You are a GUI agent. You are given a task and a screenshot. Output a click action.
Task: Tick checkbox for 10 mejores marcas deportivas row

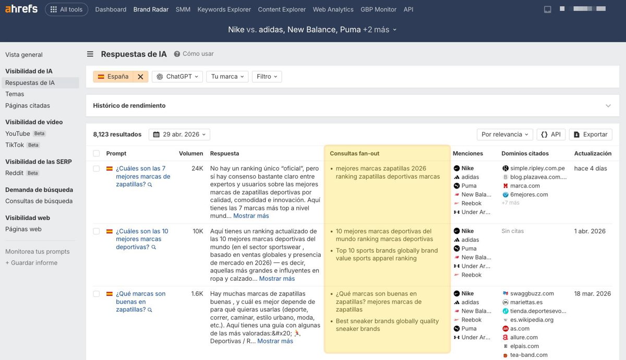96,231
